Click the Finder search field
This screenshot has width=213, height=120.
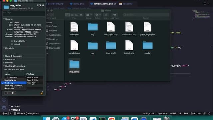[x=146, y=15]
